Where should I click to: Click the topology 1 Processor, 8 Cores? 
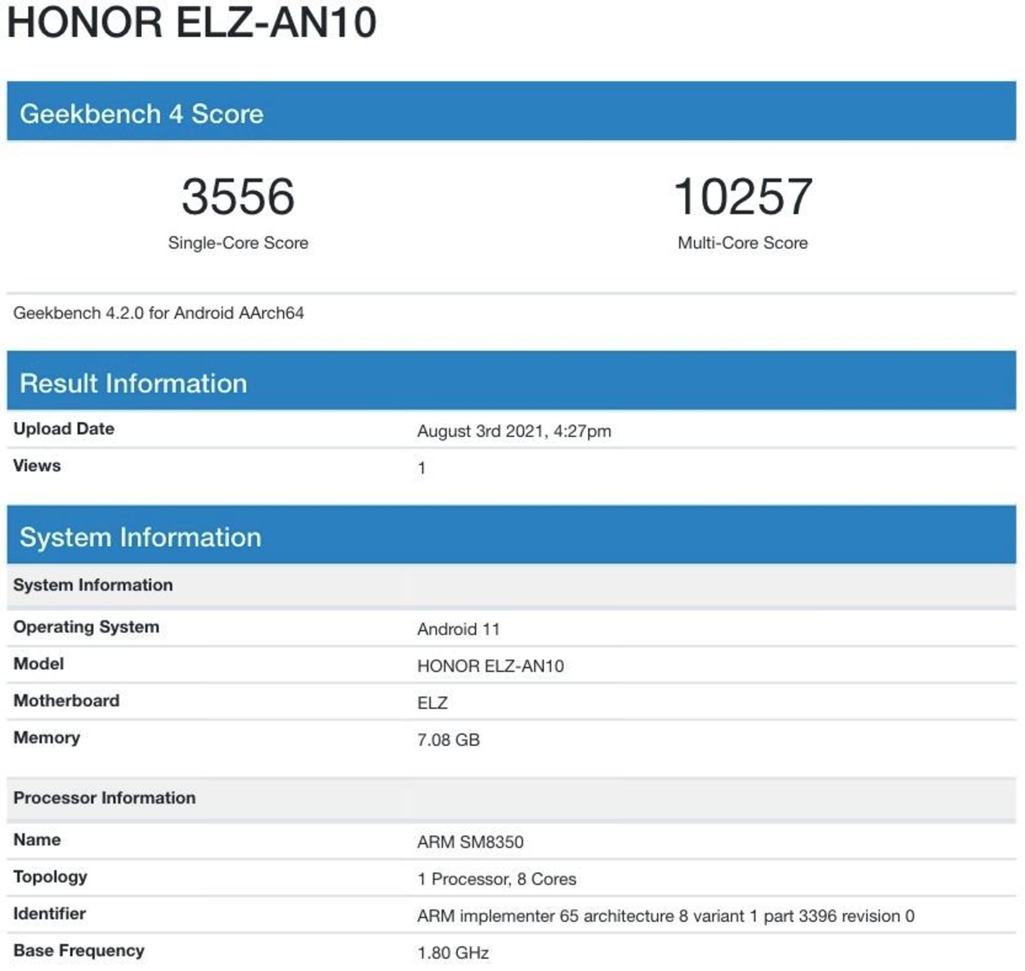coord(496,879)
